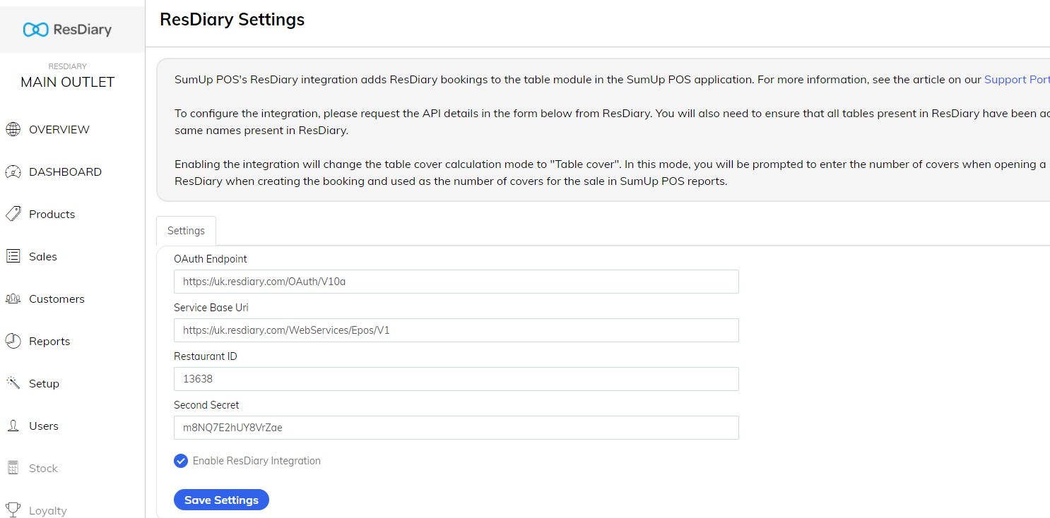Select the Sales list icon
The width and height of the screenshot is (1050, 518).
click(14, 256)
